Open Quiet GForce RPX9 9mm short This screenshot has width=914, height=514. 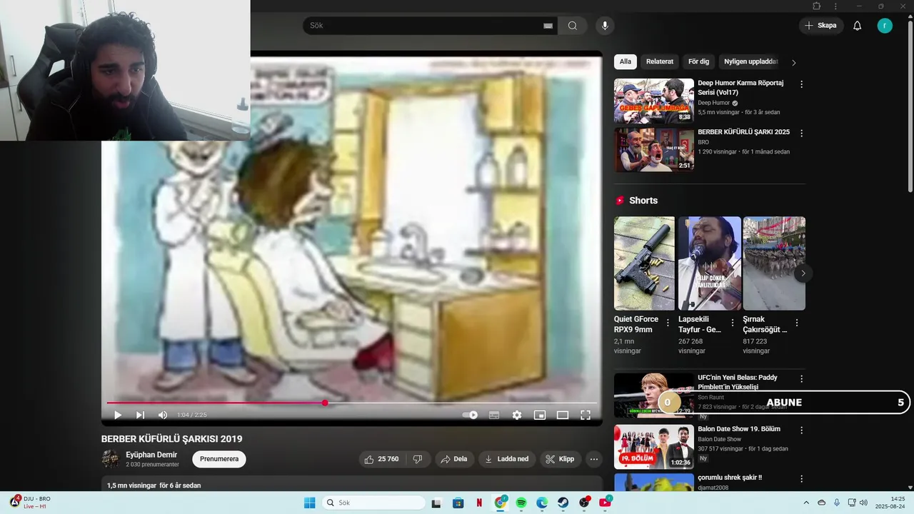coord(644,263)
